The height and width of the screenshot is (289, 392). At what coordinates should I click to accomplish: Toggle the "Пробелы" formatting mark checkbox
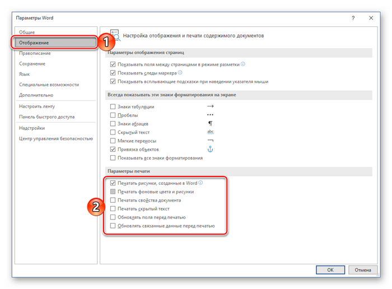pos(113,115)
